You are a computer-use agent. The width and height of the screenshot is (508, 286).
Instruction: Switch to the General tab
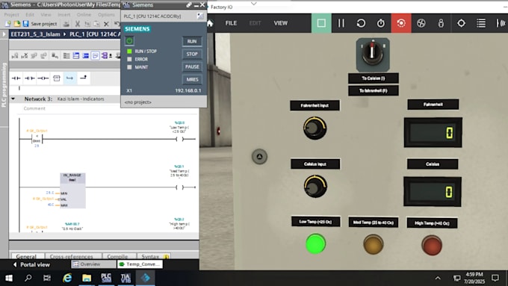pos(27,256)
